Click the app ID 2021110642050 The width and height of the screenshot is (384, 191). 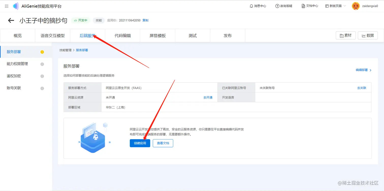click(130, 20)
